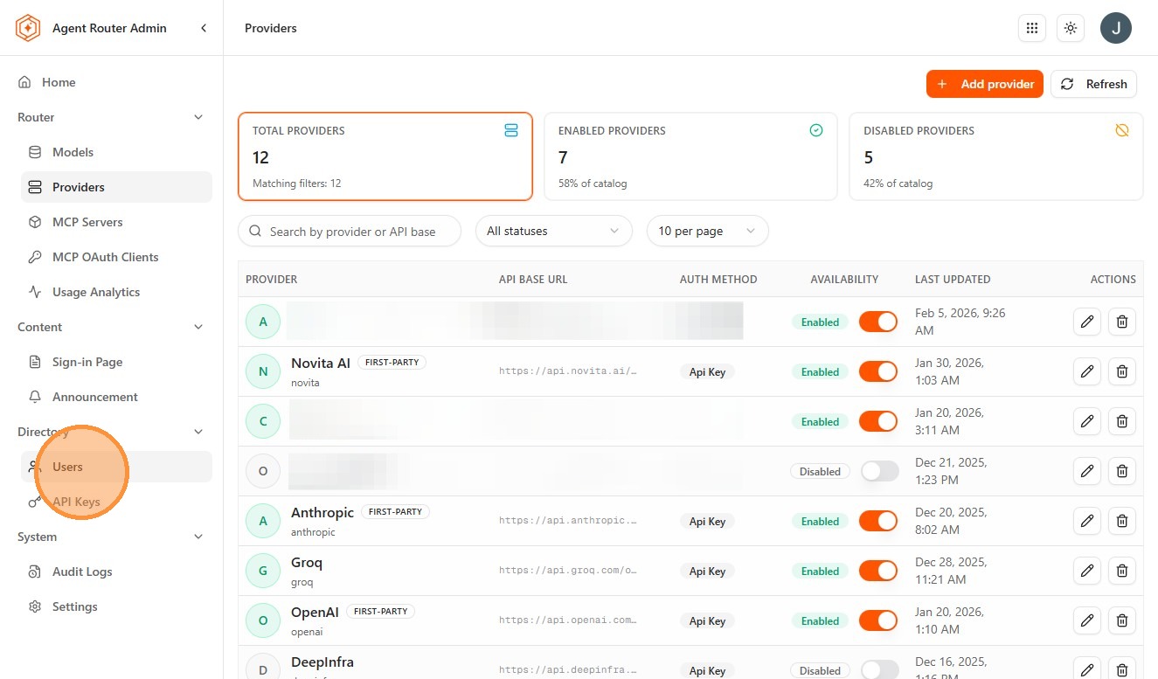Edit the OpenAI provider
This screenshot has height=679, width=1158.
point(1087,620)
